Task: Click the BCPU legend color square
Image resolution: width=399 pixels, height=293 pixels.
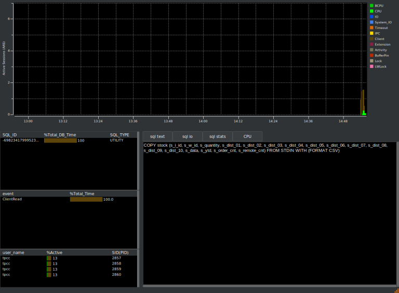Action: click(x=371, y=6)
